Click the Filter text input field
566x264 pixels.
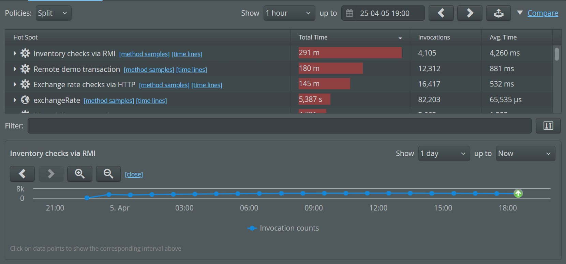279,126
